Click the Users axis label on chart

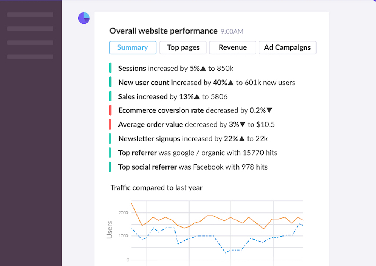(x=109, y=230)
